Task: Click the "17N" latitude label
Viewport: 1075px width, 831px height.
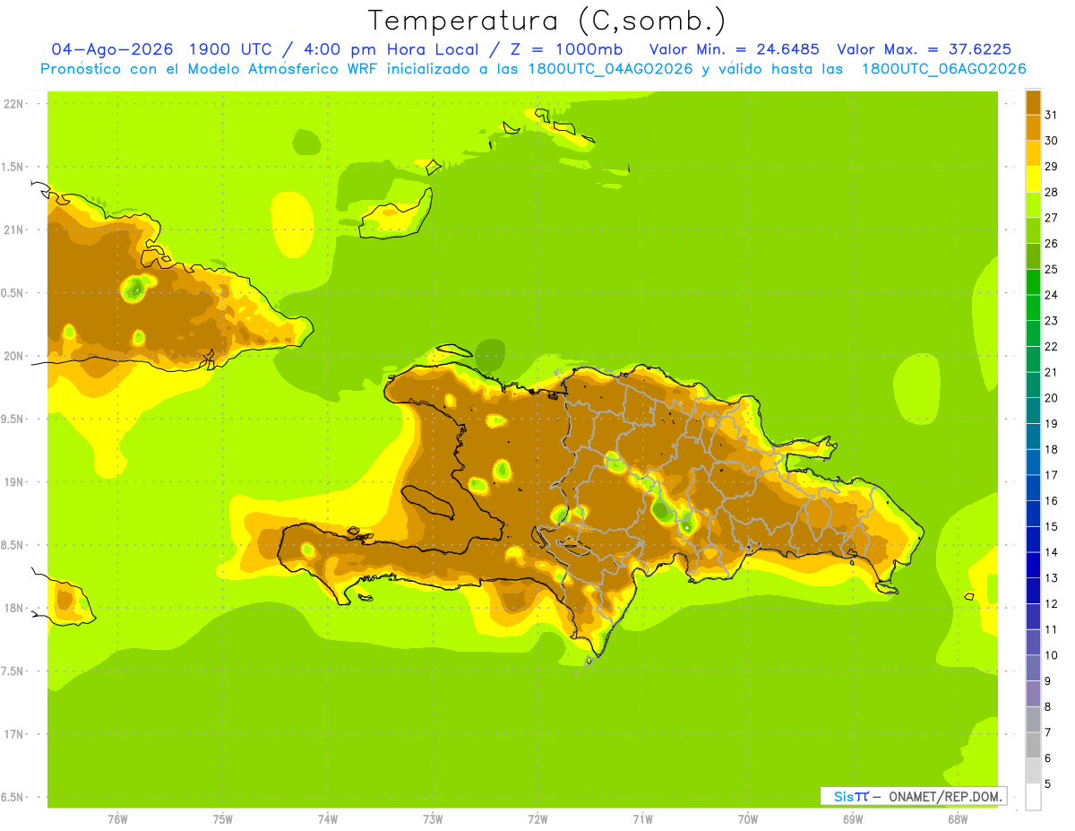Action: point(14,735)
